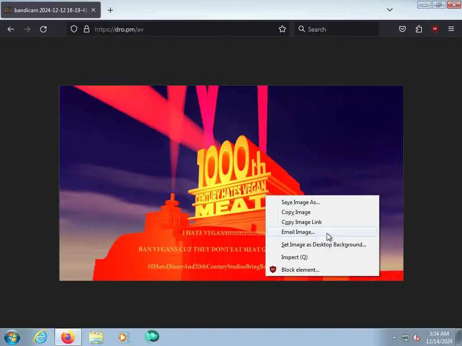Close the bandicam tab
This screenshot has height=346, width=462.
tap(93, 10)
